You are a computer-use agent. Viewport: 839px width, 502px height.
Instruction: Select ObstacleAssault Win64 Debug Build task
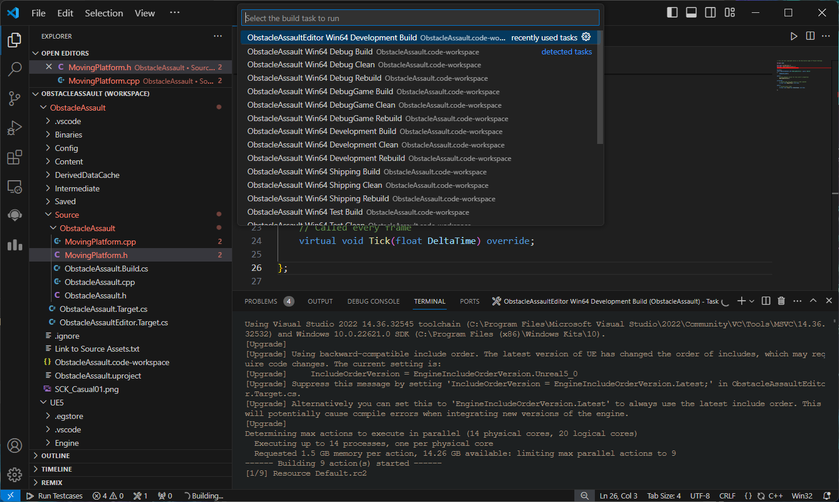click(x=419, y=51)
